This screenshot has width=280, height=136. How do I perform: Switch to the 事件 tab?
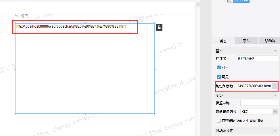(x=246, y=41)
